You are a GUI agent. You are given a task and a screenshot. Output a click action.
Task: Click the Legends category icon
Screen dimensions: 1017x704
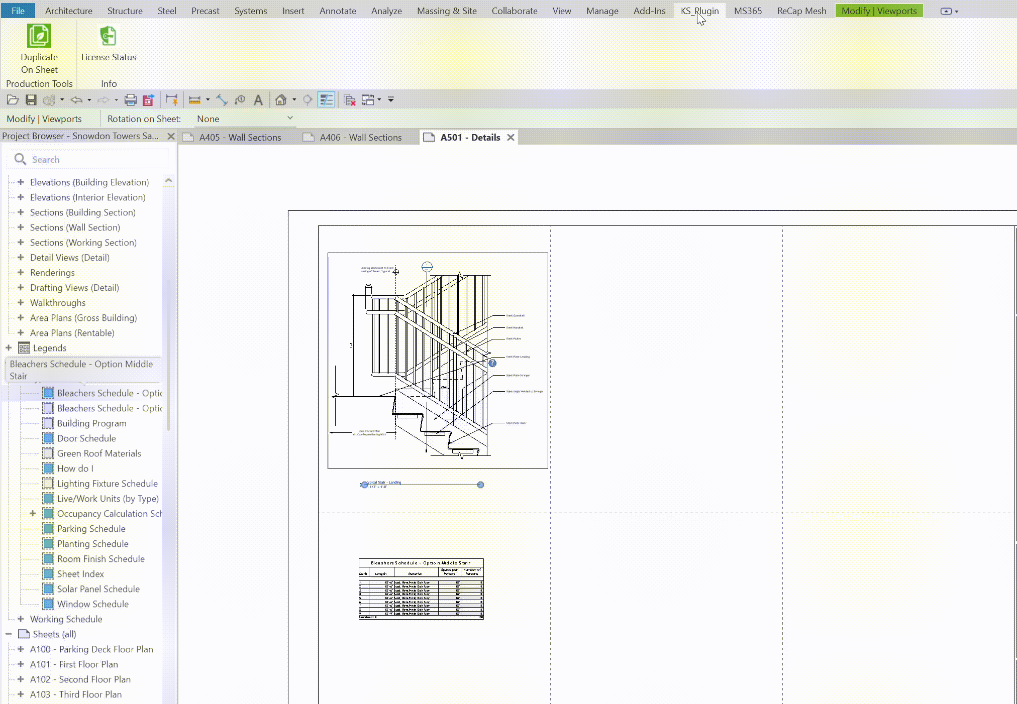24,347
